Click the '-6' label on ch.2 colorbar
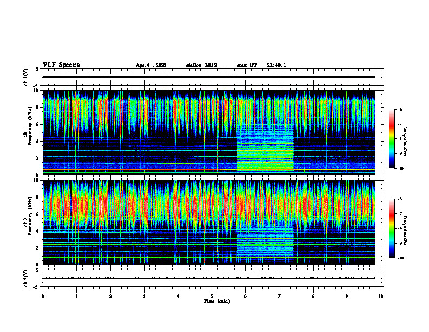The image size is (429, 332). (400, 199)
